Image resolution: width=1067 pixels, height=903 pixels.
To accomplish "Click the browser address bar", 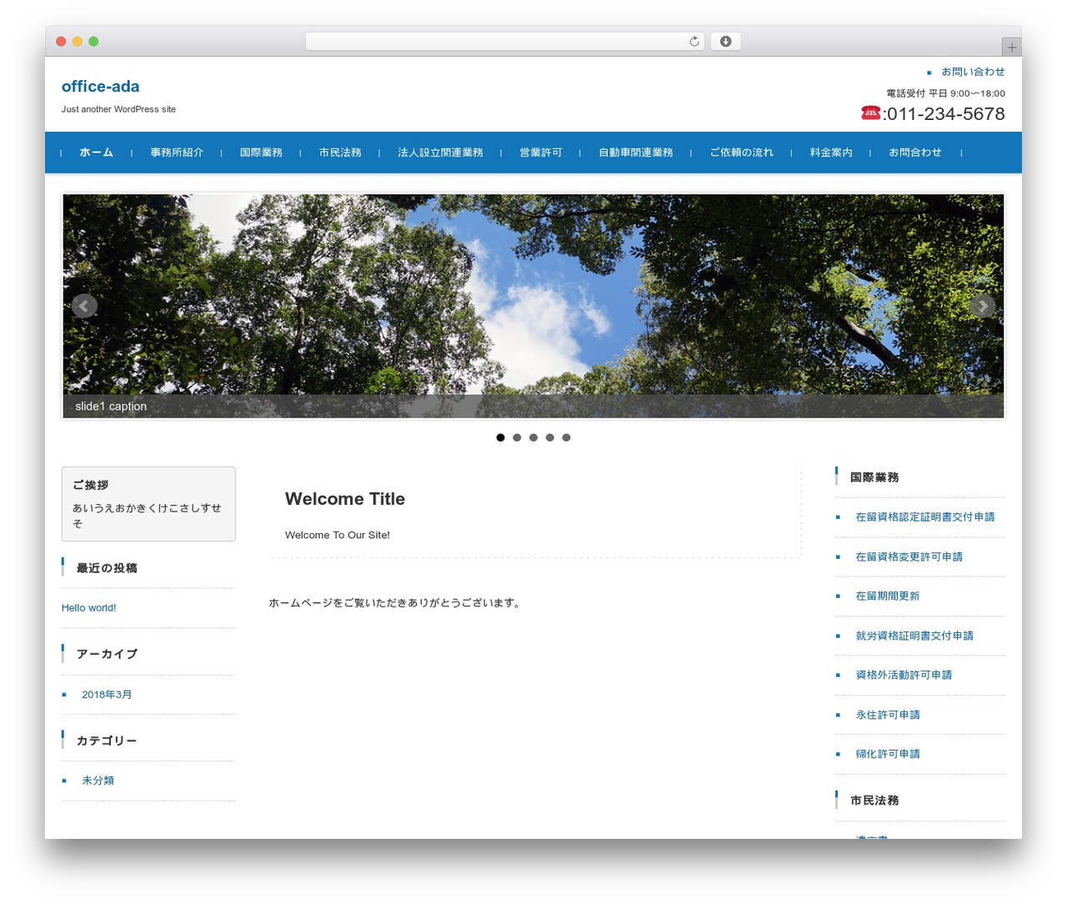I will pyautogui.click(x=505, y=42).
